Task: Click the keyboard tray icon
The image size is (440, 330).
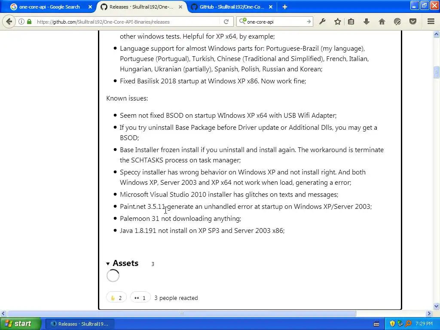Action: 376,324
